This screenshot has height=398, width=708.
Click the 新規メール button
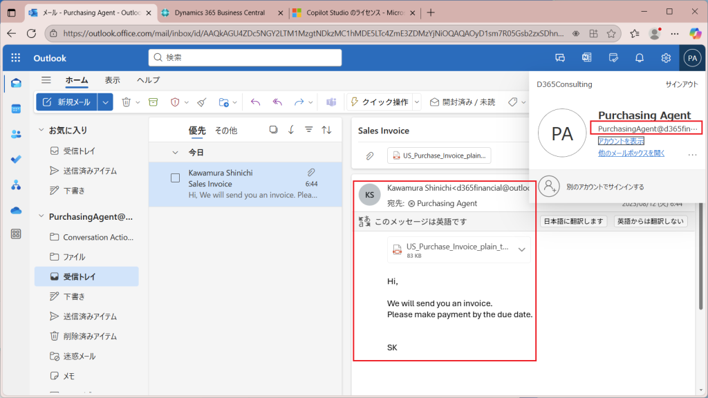(x=67, y=102)
